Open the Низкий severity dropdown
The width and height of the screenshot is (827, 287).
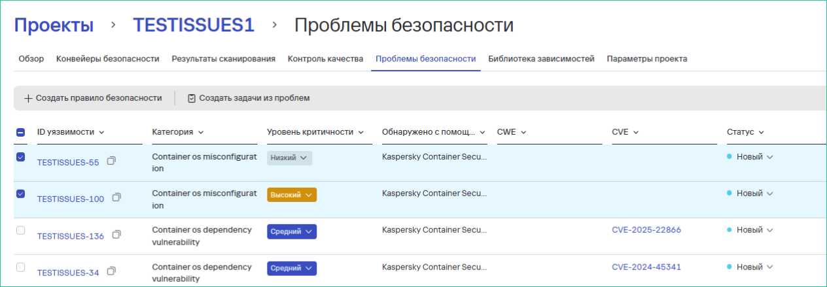point(289,158)
